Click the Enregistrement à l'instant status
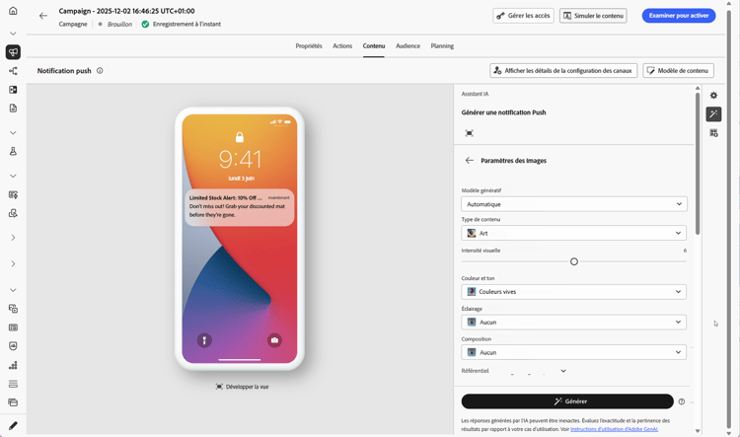 pyautogui.click(x=186, y=24)
